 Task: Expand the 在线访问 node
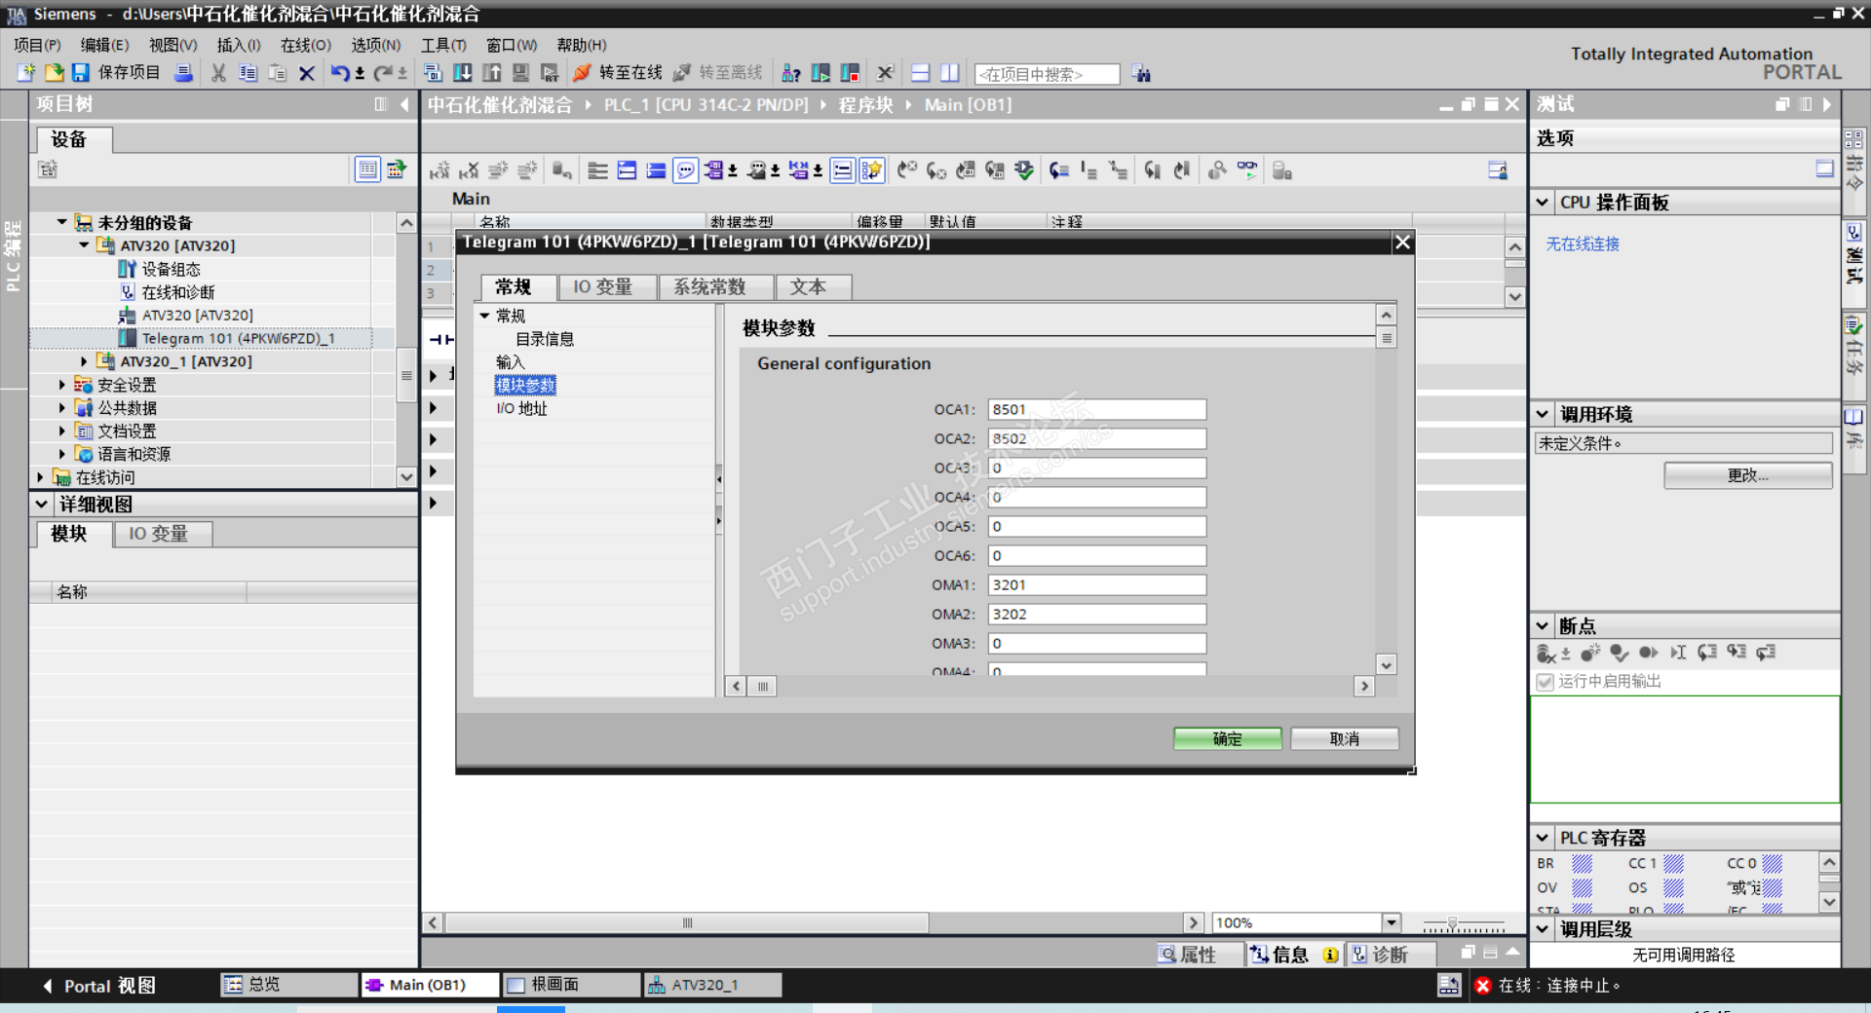tap(40, 477)
